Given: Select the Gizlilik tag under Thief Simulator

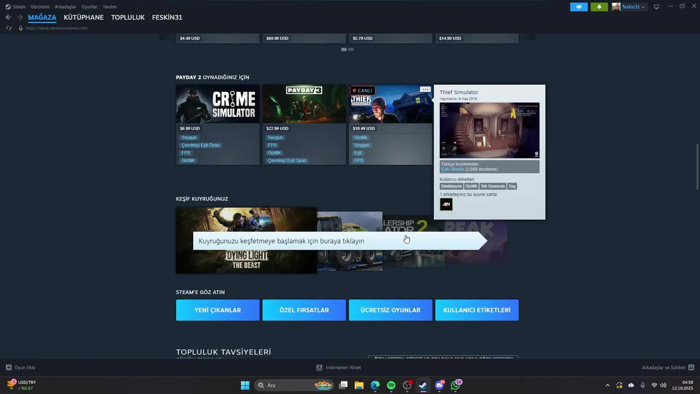Looking at the screenshot, I should pos(361,137).
